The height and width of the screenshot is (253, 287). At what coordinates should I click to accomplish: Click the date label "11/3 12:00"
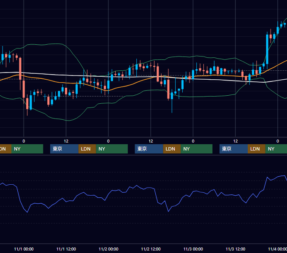click(x=236, y=249)
